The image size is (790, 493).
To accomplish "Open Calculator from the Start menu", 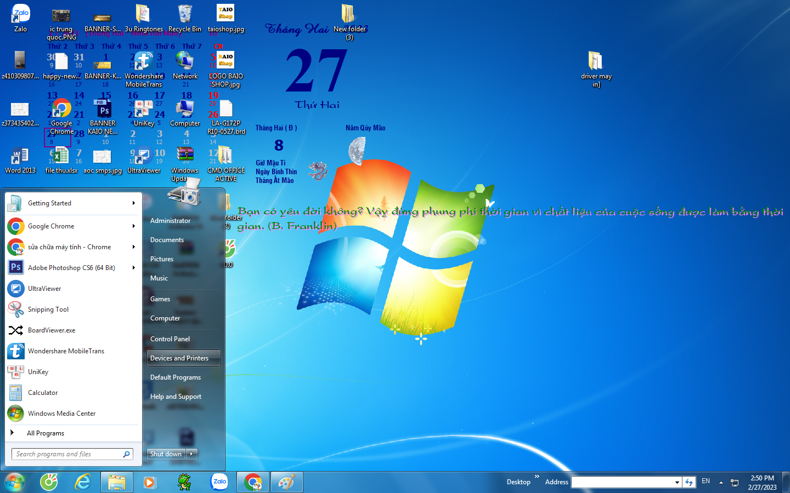I will pos(74,393).
